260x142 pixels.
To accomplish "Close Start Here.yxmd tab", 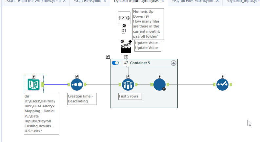I will click(x=105, y=1).
